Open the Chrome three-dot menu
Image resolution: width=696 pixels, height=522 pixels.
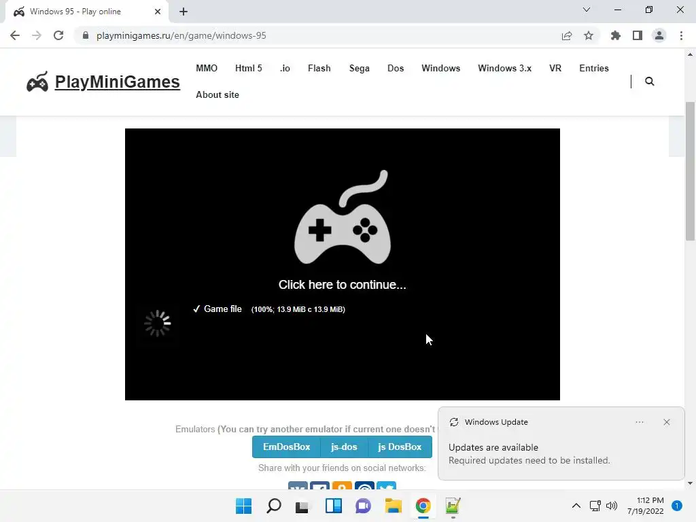tap(681, 35)
